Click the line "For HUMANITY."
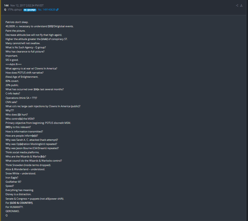The width and height of the screenshot is (248, 221). coord(14,207)
